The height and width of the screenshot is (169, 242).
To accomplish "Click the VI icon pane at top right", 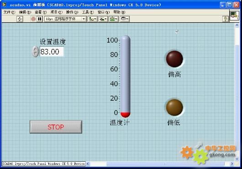I will 234,15.
